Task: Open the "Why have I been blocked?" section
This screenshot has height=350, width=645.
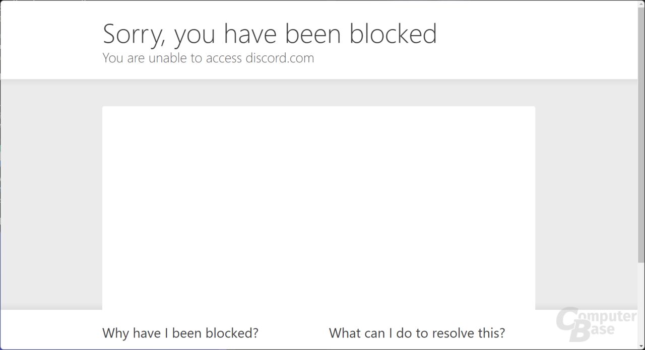Action: coord(180,333)
